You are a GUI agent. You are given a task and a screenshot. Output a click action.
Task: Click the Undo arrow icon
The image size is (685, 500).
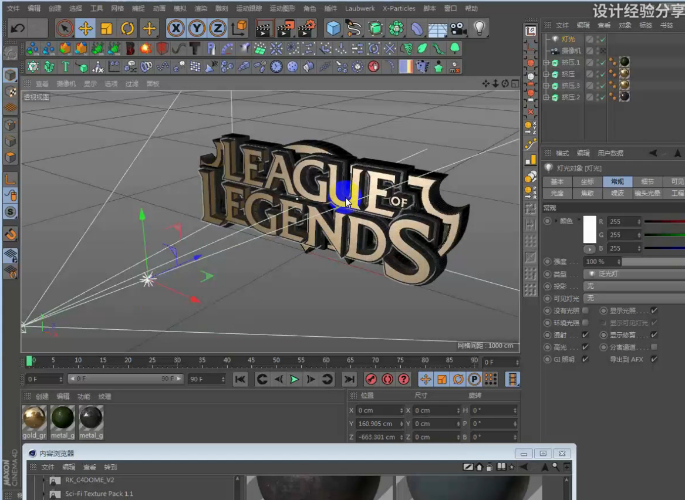pos(18,28)
